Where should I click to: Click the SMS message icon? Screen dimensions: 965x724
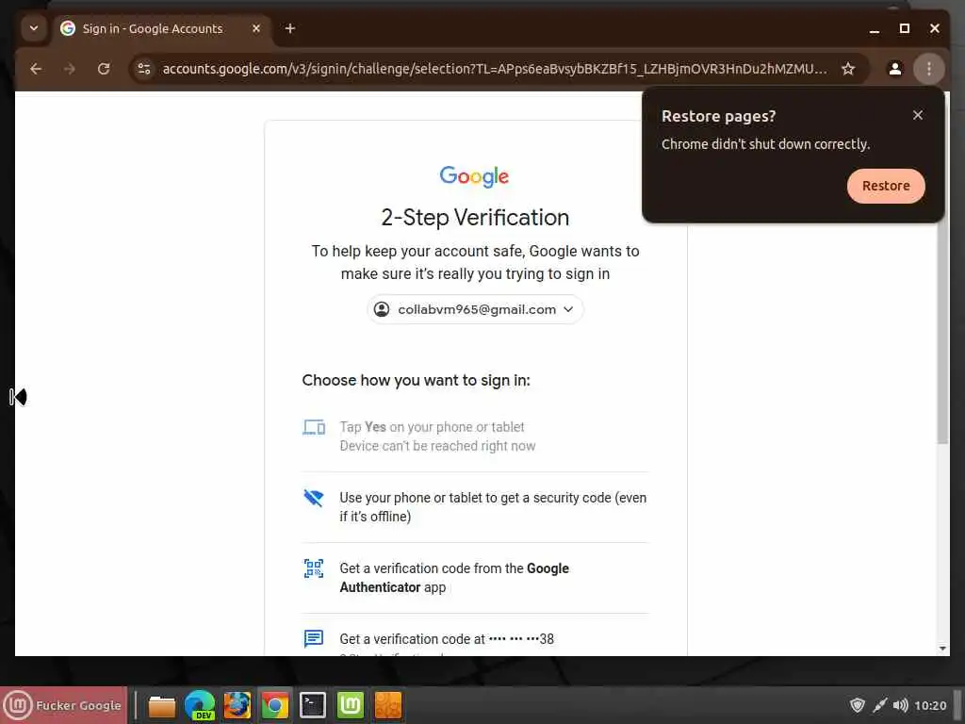point(314,638)
